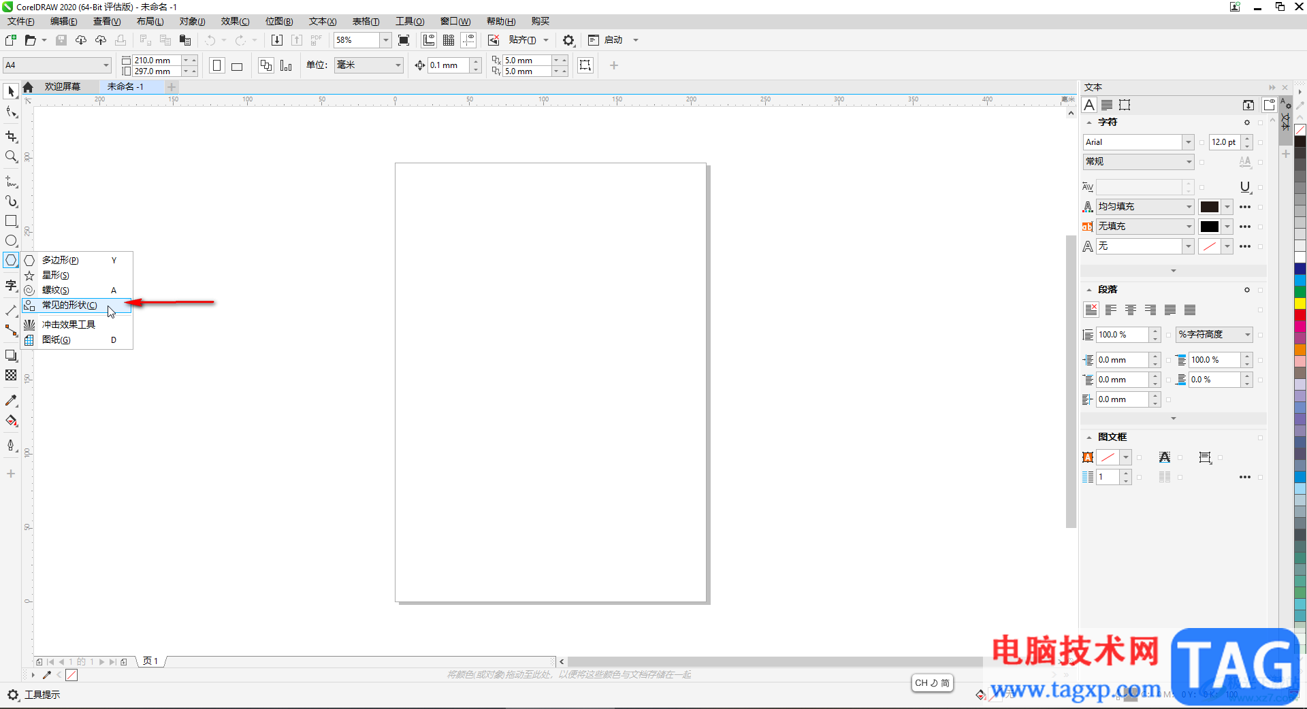Toggle full justify alignment
This screenshot has height=709, width=1307.
point(1170,310)
